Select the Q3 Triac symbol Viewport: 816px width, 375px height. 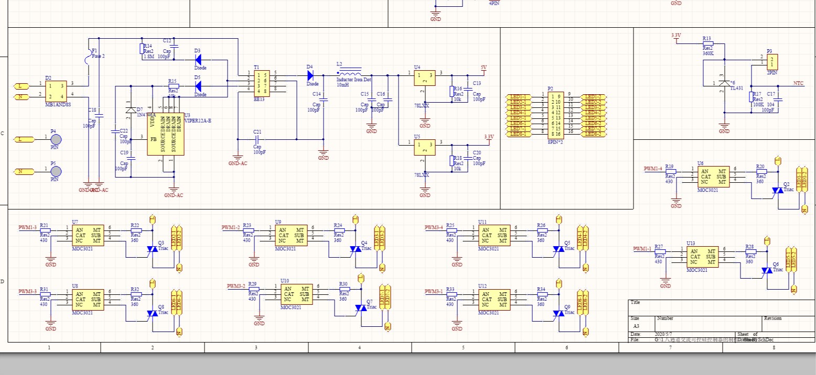click(x=153, y=249)
